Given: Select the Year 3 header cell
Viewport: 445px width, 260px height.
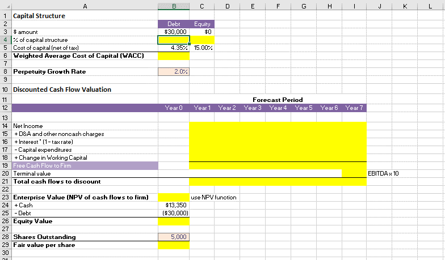Looking at the screenshot, I should click(x=253, y=108).
